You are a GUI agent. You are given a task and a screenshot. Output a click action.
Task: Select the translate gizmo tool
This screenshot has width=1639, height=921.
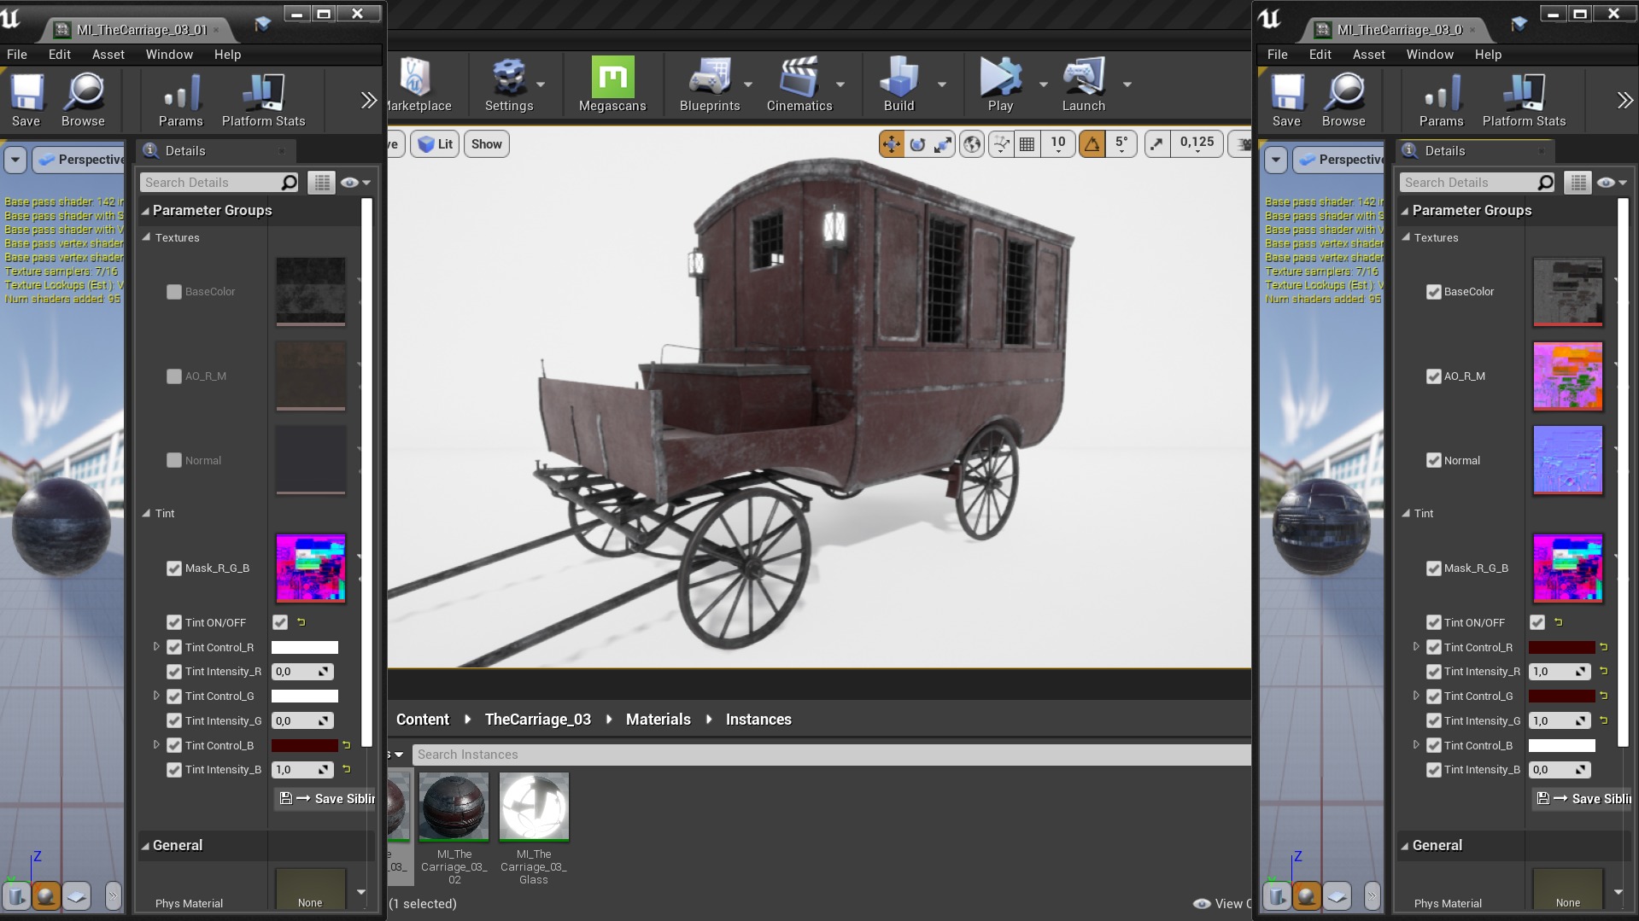pos(891,144)
